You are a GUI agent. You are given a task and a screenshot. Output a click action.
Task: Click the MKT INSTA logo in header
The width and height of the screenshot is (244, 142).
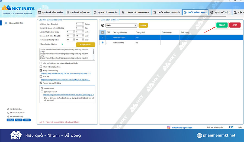(18, 8)
